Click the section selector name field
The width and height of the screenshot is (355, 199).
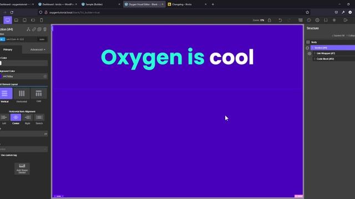click(21, 39)
